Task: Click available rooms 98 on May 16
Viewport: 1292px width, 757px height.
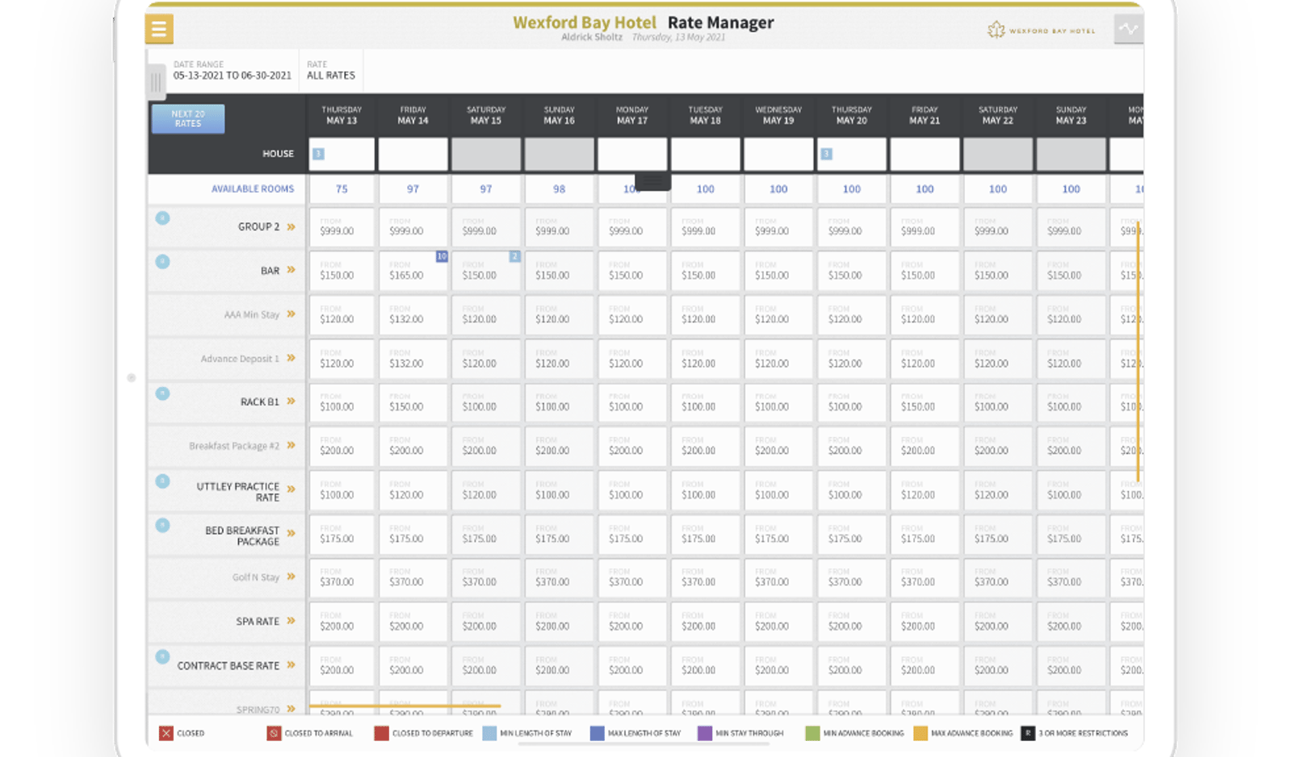Action: [559, 189]
